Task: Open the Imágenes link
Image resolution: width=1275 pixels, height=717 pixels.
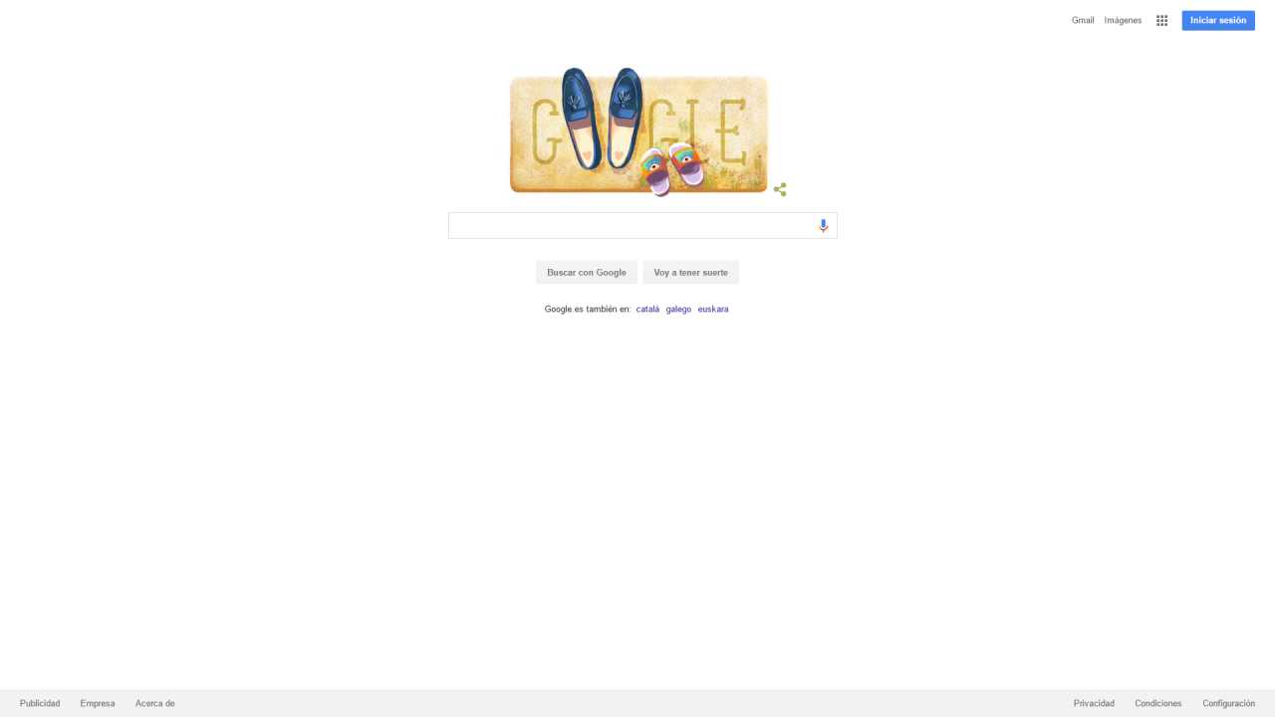Action: (x=1123, y=20)
